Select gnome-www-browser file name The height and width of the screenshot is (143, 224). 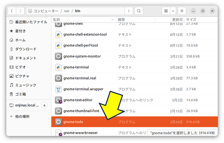(80, 133)
